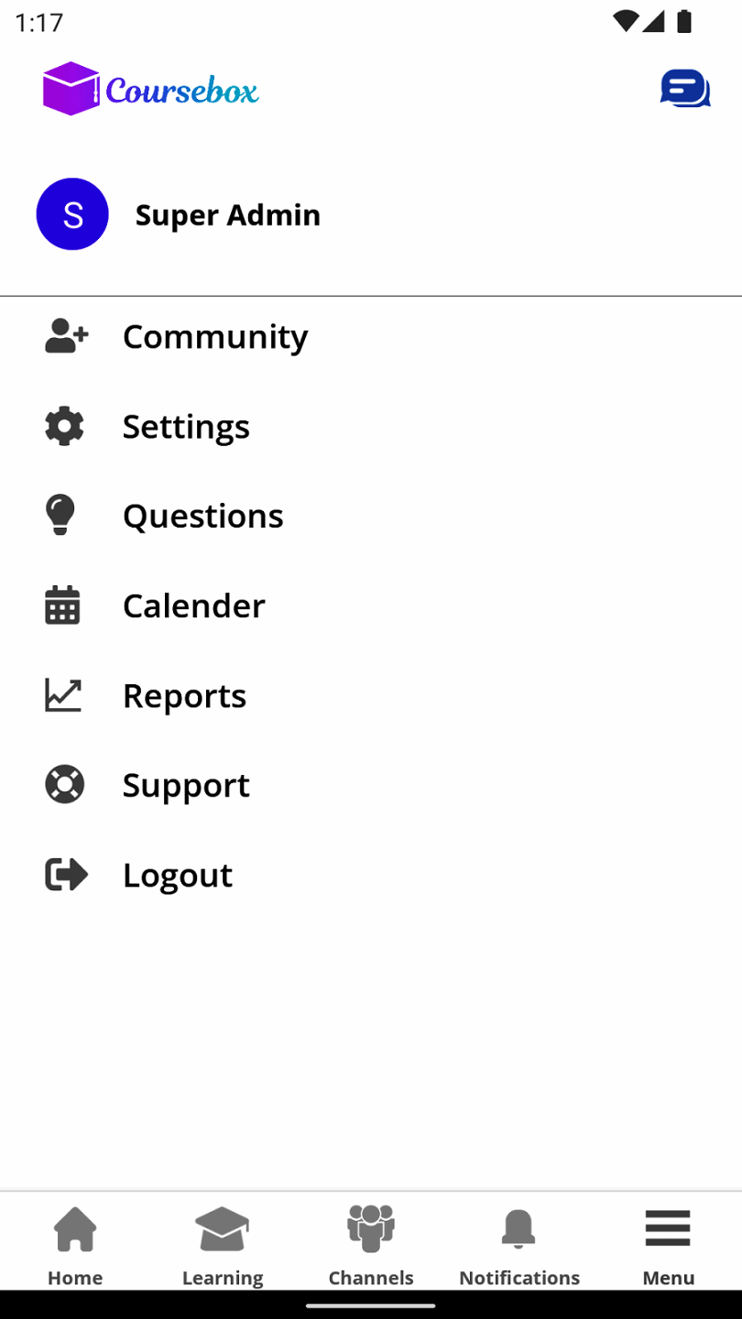This screenshot has height=1319, width=742.
Task: Tap the Support lifebuoy icon
Action: pyautogui.click(x=64, y=785)
